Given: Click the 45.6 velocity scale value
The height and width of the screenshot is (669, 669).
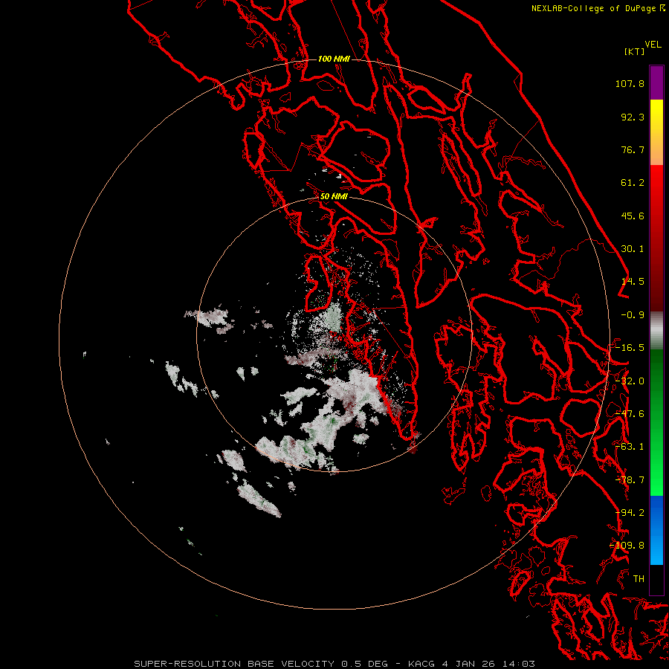Looking at the screenshot, I should (x=633, y=216).
